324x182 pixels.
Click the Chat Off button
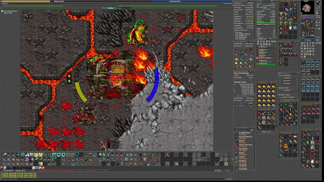point(229,179)
